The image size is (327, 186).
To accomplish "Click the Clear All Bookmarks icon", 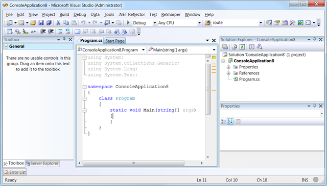I will 132,32.
